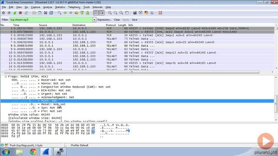
Task: Start a new live capture (green fin)
Action: (x=15, y=13)
